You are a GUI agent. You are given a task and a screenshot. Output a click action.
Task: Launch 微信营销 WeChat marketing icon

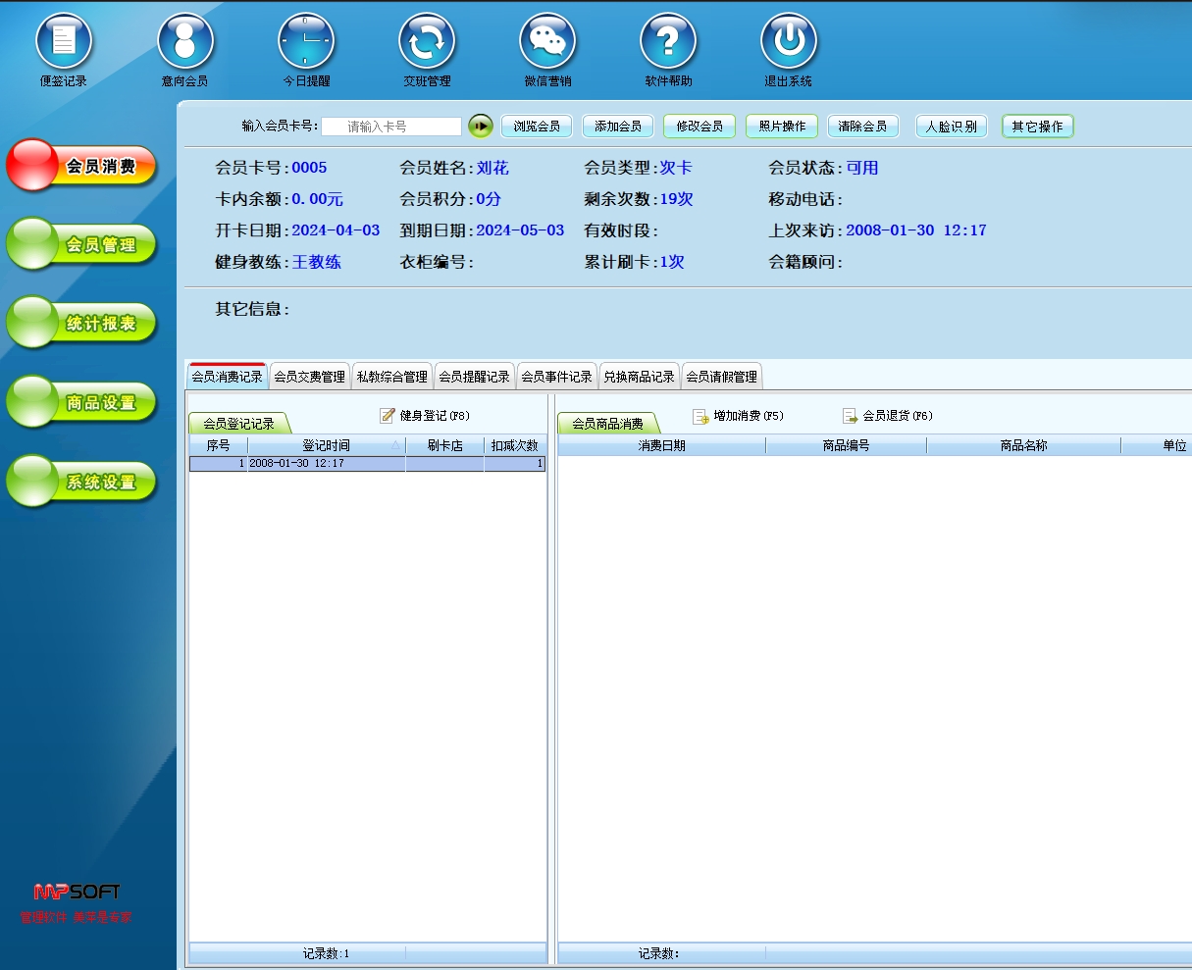click(x=547, y=42)
